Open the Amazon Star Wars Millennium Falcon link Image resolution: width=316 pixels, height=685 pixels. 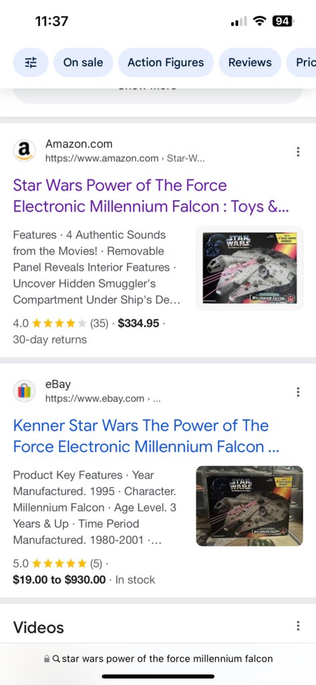tap(150, 195)
